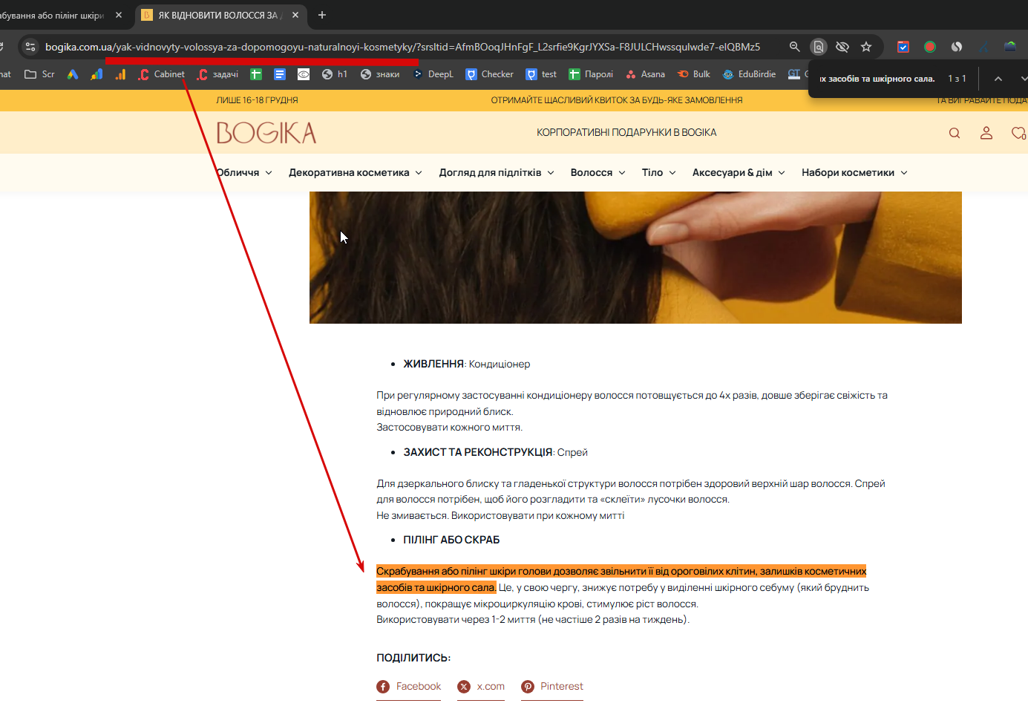
Task: Share the article on Pinterest
Action: point(552,687)
